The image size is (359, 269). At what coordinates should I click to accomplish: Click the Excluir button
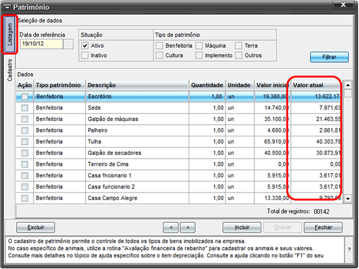35,228
